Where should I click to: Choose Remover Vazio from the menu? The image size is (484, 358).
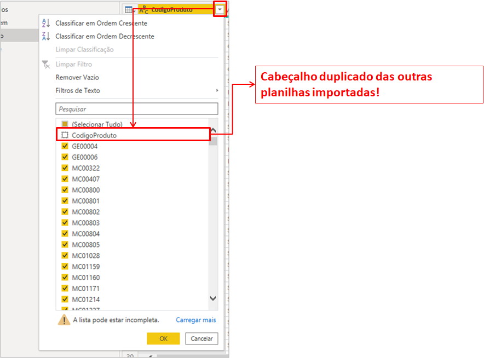pyautogui.click(x=77, y=77)
